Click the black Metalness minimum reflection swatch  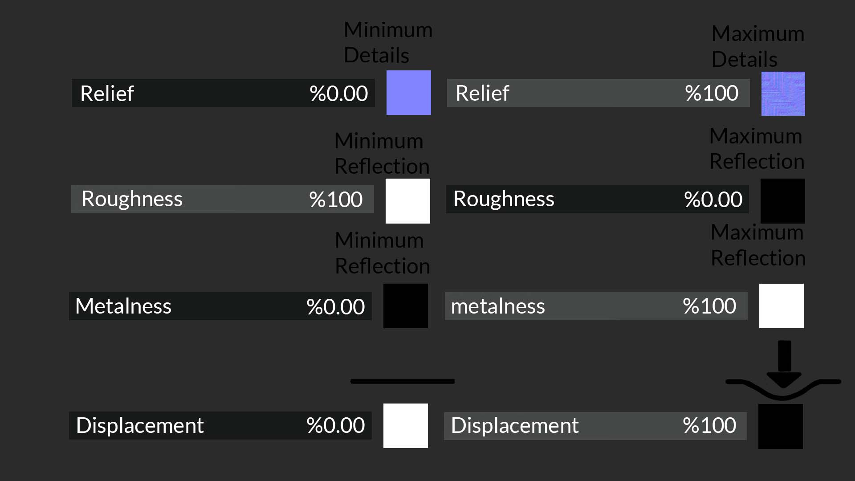pyautogui.click(x=405, y=306)
